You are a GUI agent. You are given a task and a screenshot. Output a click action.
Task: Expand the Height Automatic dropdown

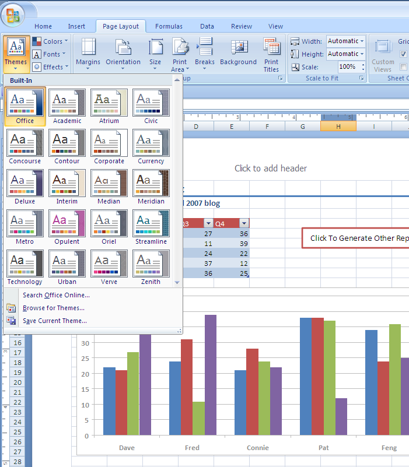tap(362, 54)
